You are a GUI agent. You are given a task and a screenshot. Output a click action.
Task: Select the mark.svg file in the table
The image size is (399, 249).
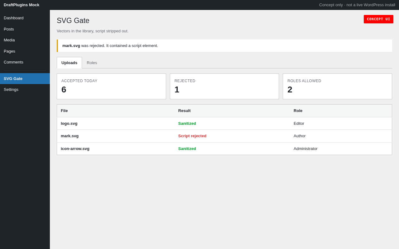click(70, 136)
